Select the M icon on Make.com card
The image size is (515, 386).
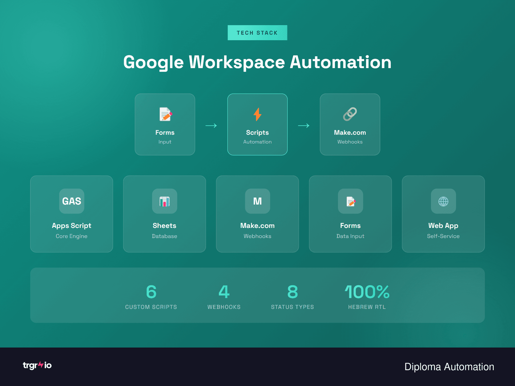pyautogui.click(x=257, y=201)
